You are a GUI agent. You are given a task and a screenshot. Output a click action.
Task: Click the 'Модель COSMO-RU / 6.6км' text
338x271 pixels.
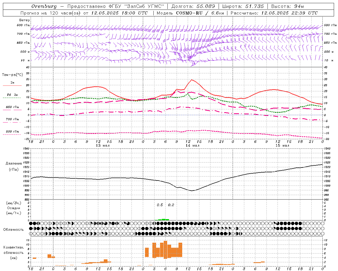point(190,13)
